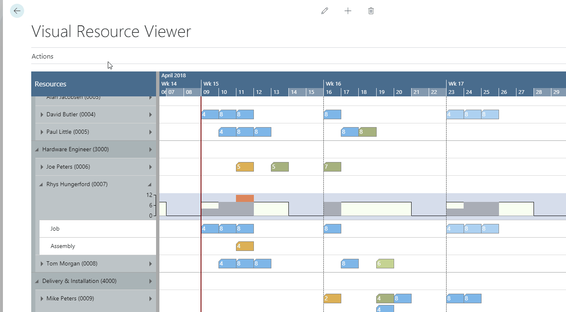This screenshot has height=312, width=566.
Task: Open the Actions menu
Action: tap(42, 57)
